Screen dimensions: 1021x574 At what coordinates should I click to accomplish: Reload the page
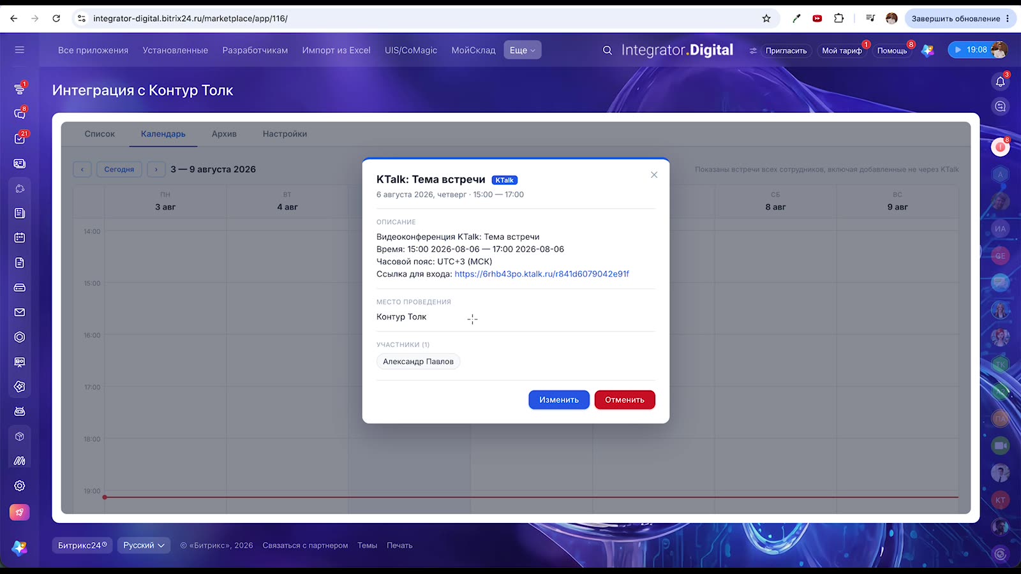(56, 18)
